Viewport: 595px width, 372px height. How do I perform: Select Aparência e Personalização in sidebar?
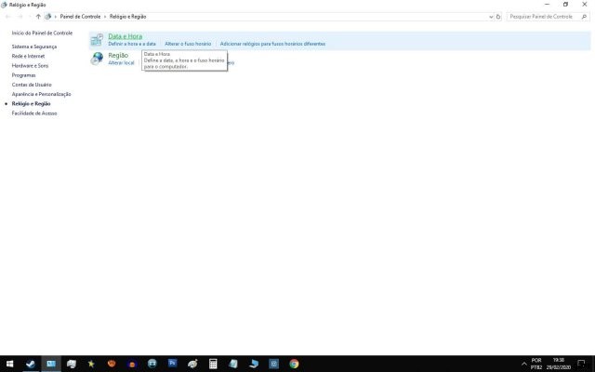[42, 94]
